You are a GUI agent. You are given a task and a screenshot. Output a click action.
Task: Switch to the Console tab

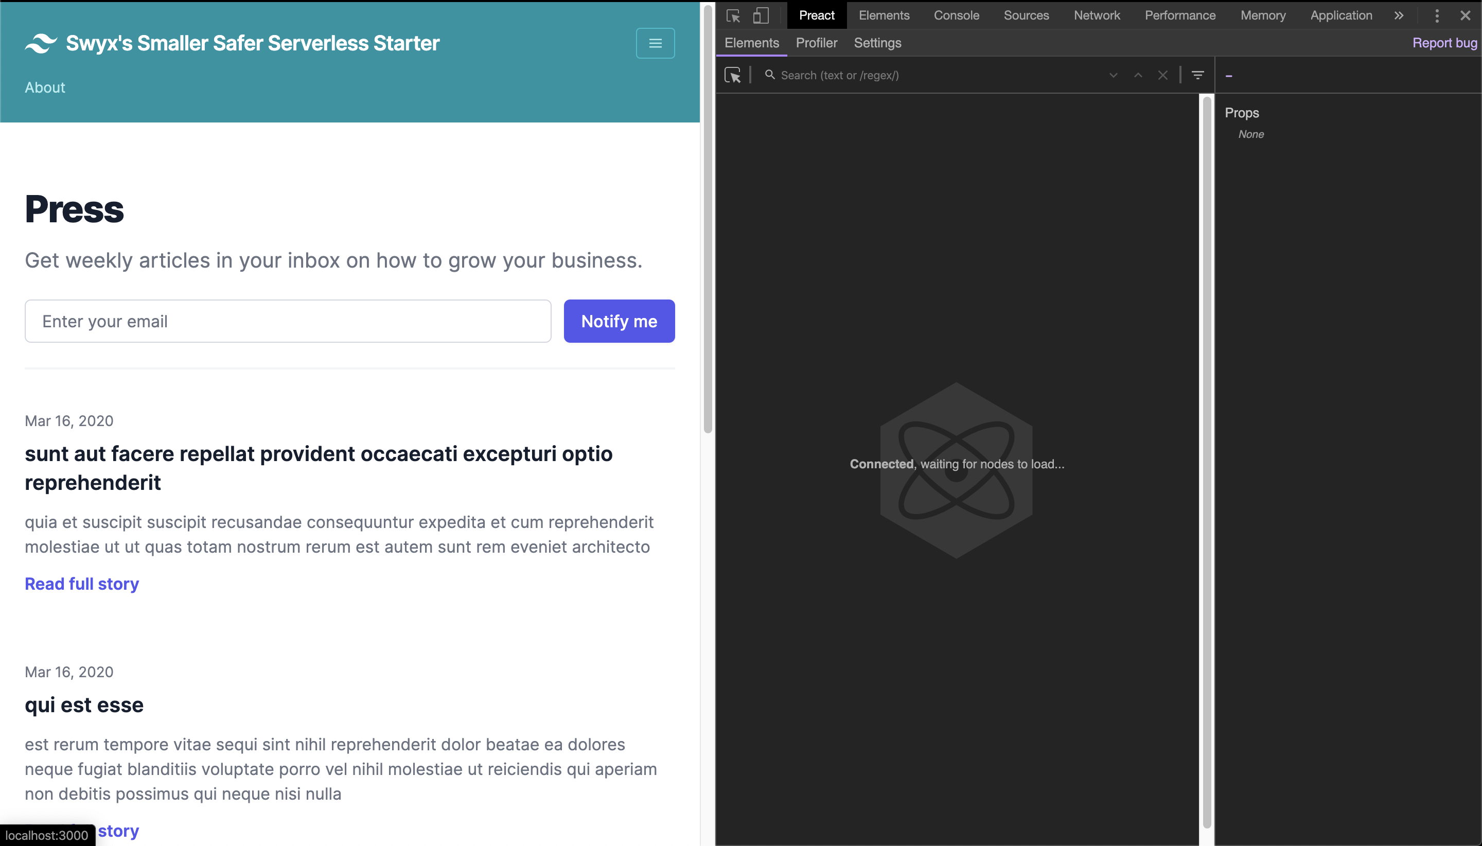tap(956, 15)
